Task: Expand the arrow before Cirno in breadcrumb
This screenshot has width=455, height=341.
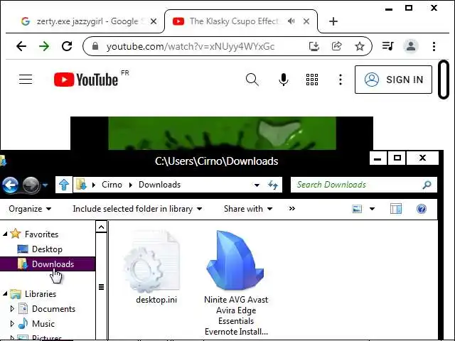Action: (x=93, y=185)
